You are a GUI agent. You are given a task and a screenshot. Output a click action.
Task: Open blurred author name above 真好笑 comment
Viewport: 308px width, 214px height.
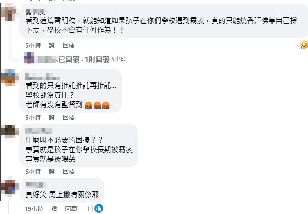point(36,185)
